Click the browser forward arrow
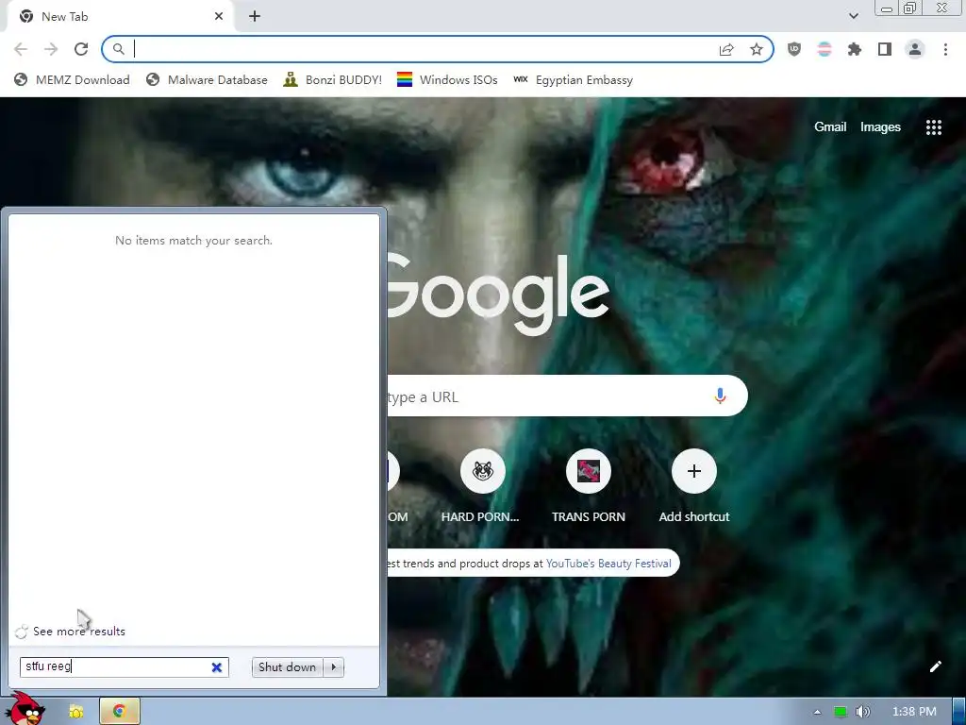966x725 pixels. (51, 49)
